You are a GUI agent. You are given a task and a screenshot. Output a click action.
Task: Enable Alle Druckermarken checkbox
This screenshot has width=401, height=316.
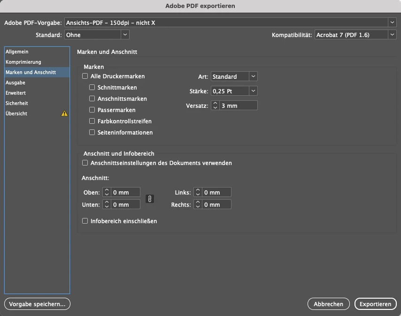point(85,76)
